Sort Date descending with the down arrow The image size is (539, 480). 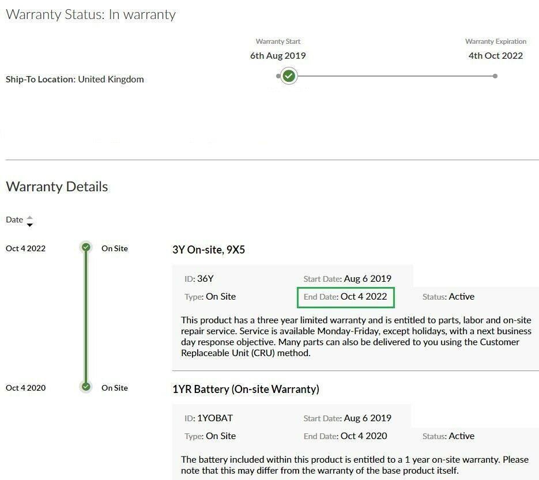pyautogui.click(x=30, y=225)
